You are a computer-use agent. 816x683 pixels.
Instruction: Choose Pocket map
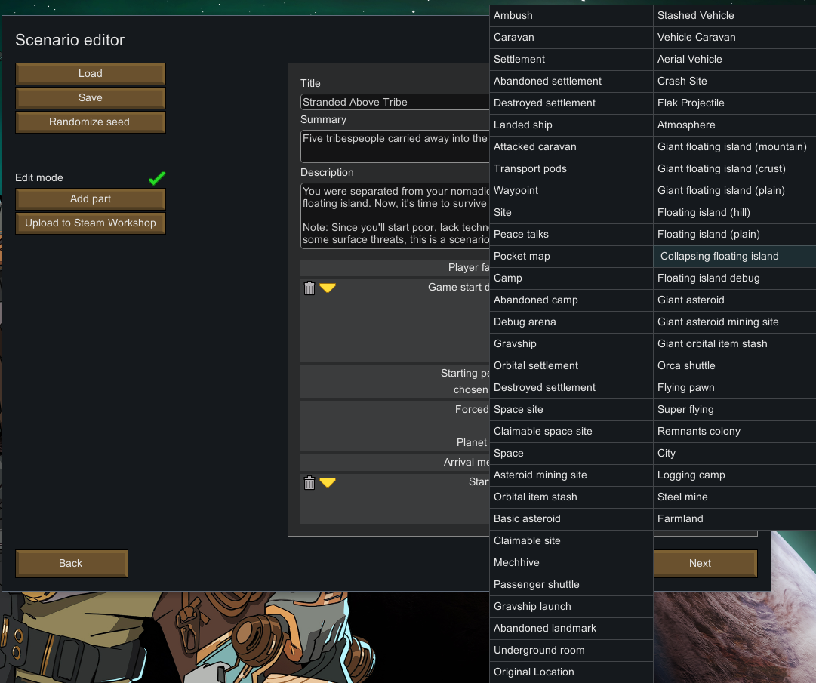click(x=571, y=256)
